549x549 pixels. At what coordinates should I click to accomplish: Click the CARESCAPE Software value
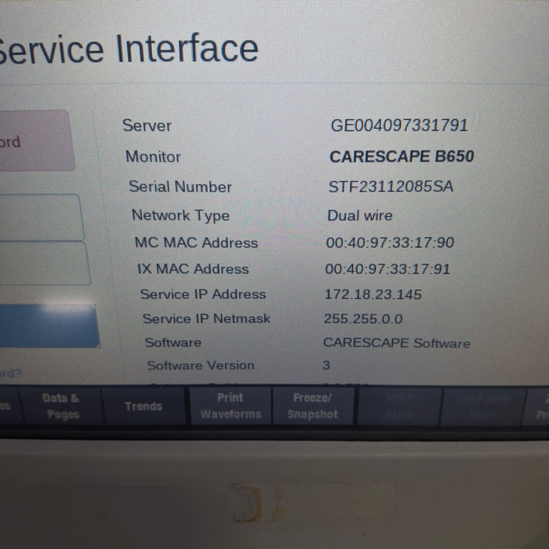396,343
